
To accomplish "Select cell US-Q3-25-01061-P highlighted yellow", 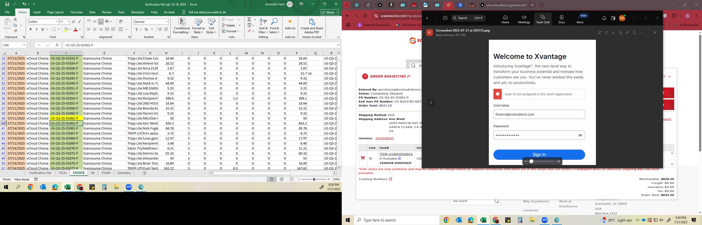I will click(x=66, y=118).
